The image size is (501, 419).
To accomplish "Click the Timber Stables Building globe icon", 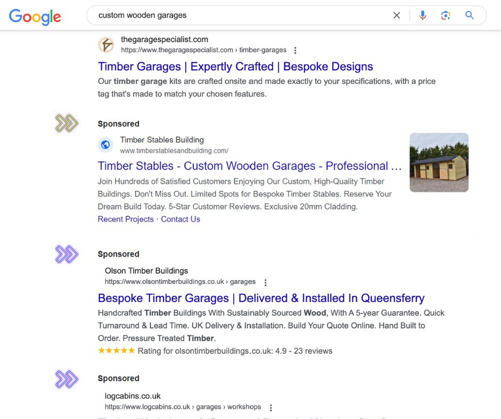I will (105, 145).
